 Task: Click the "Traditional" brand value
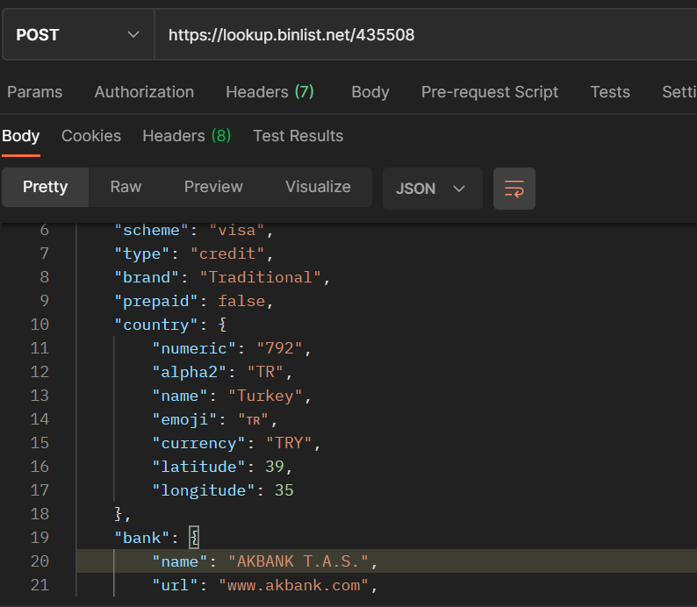point(261,277)
